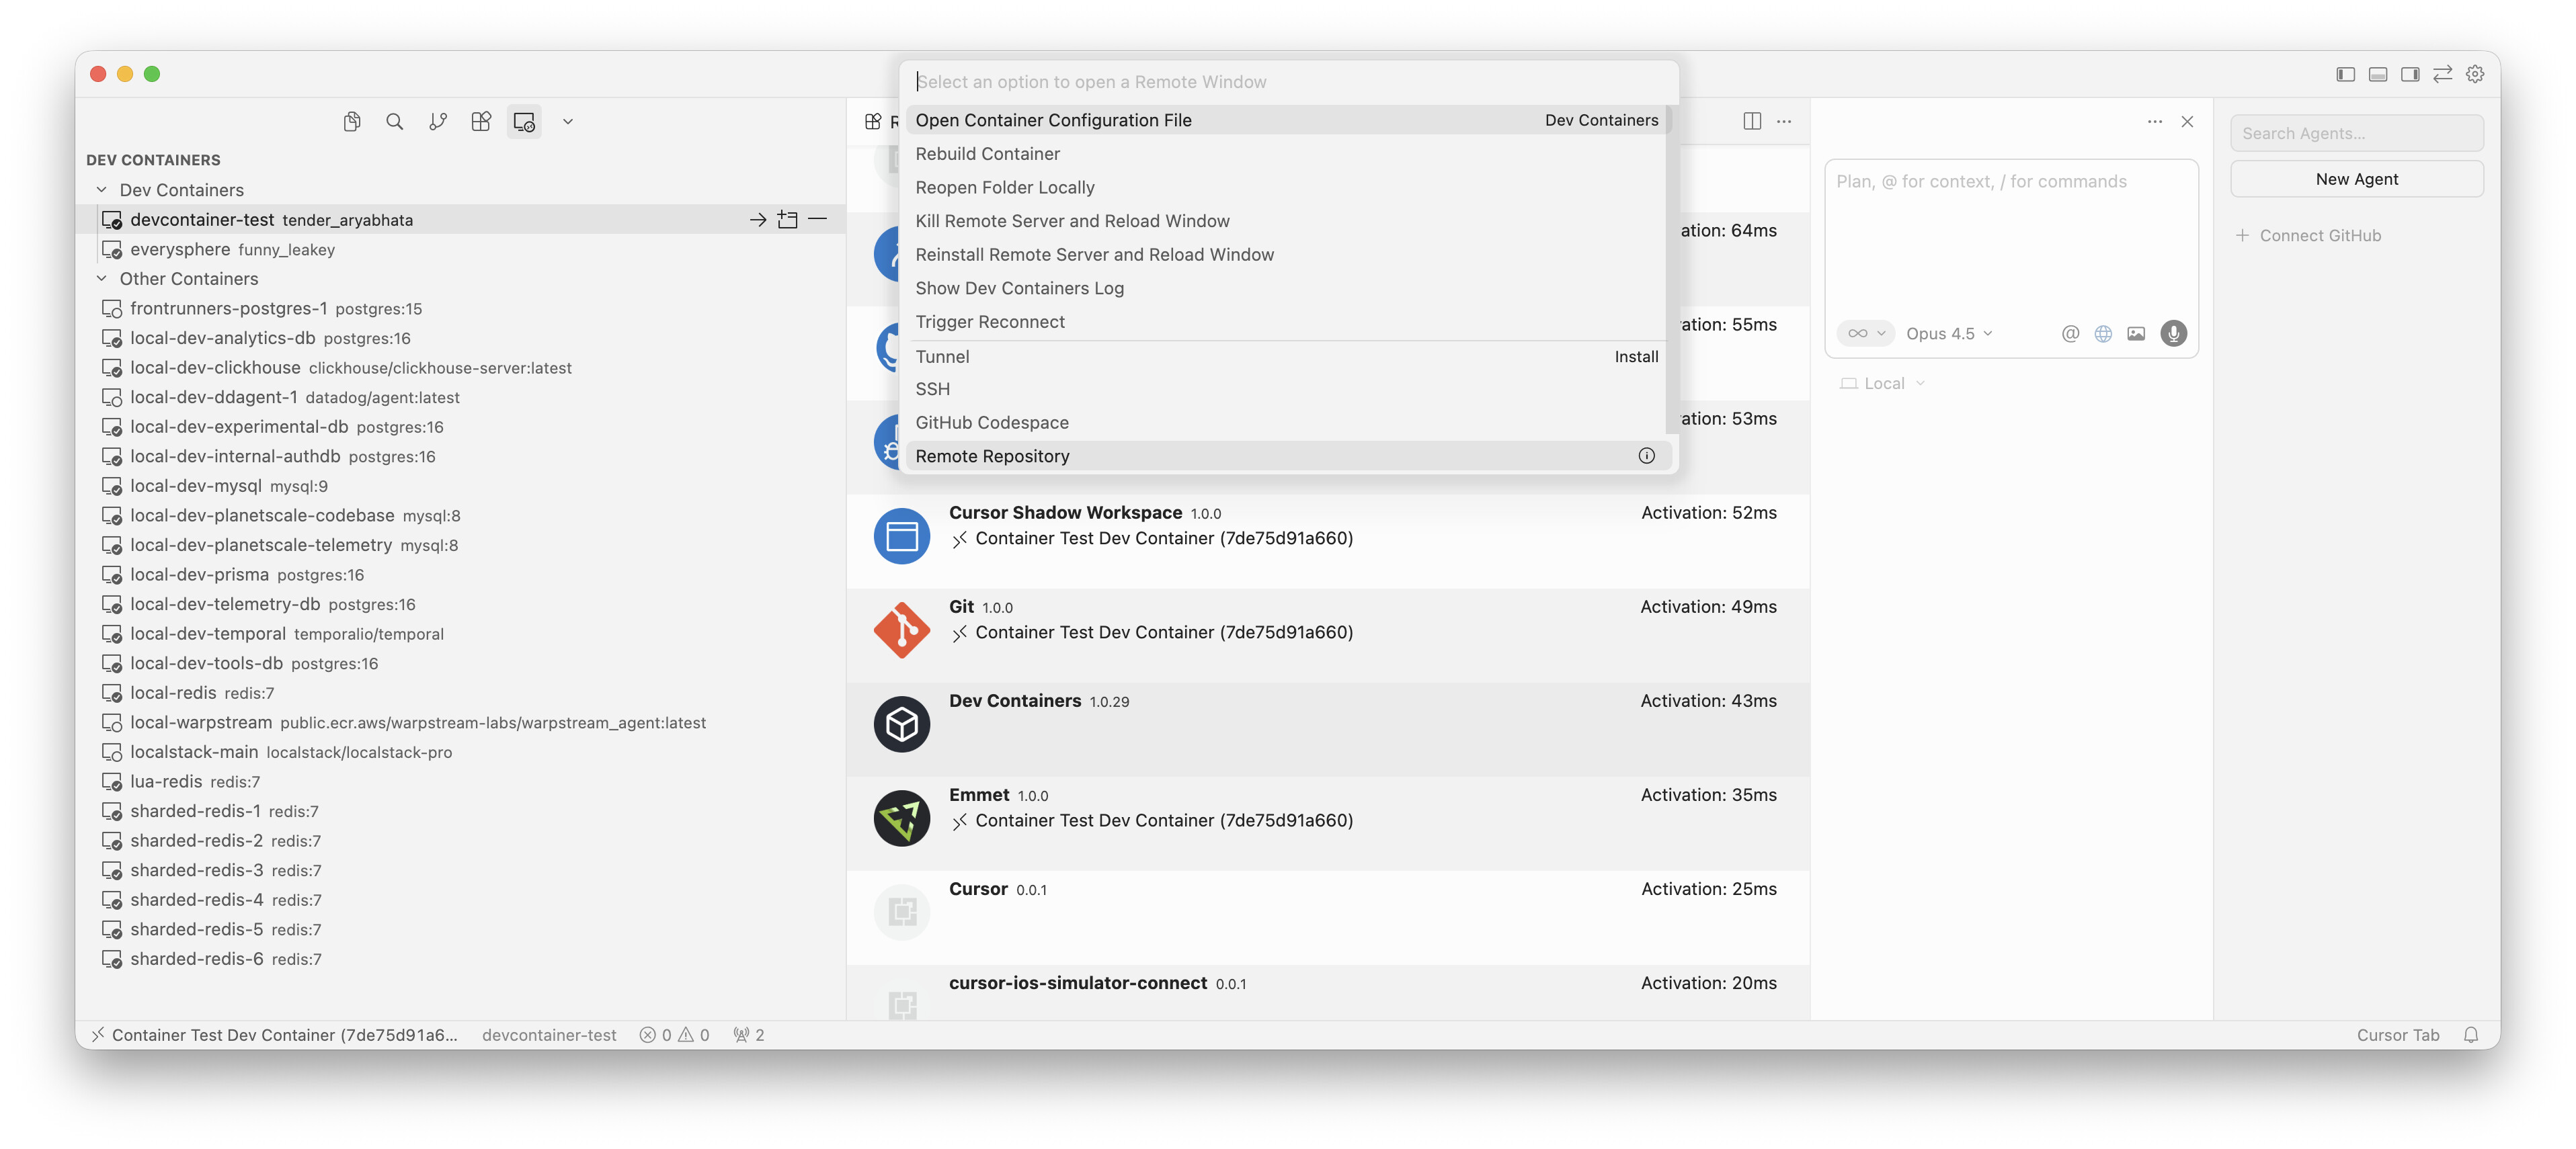Click the errors and warnings status indicator
Viewport: 2576px width, 1149px height.
tap(675, 1035)
